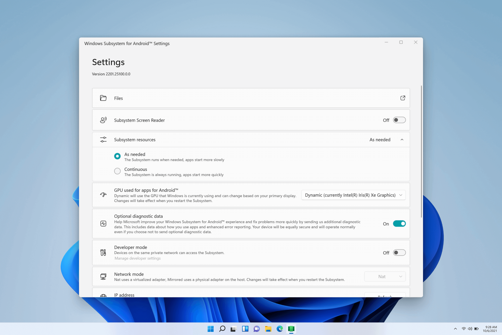
Task: Open Task View from taskbar
Action: click(x=233, y=329)
